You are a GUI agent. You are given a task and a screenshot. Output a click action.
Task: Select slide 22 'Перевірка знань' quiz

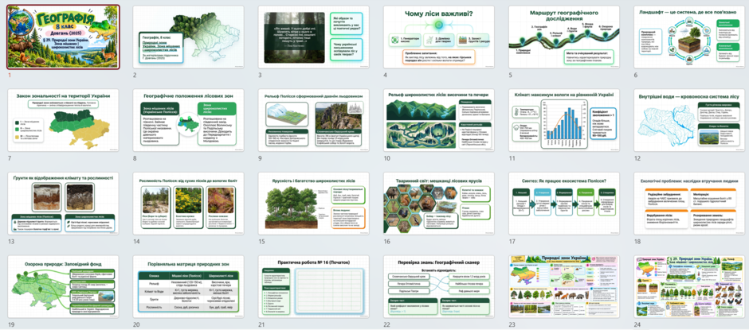438,287
